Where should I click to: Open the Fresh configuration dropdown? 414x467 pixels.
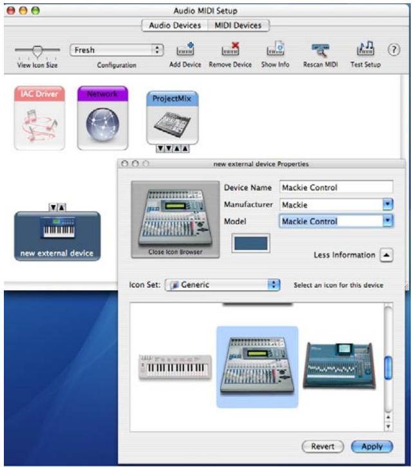(117, 50)
